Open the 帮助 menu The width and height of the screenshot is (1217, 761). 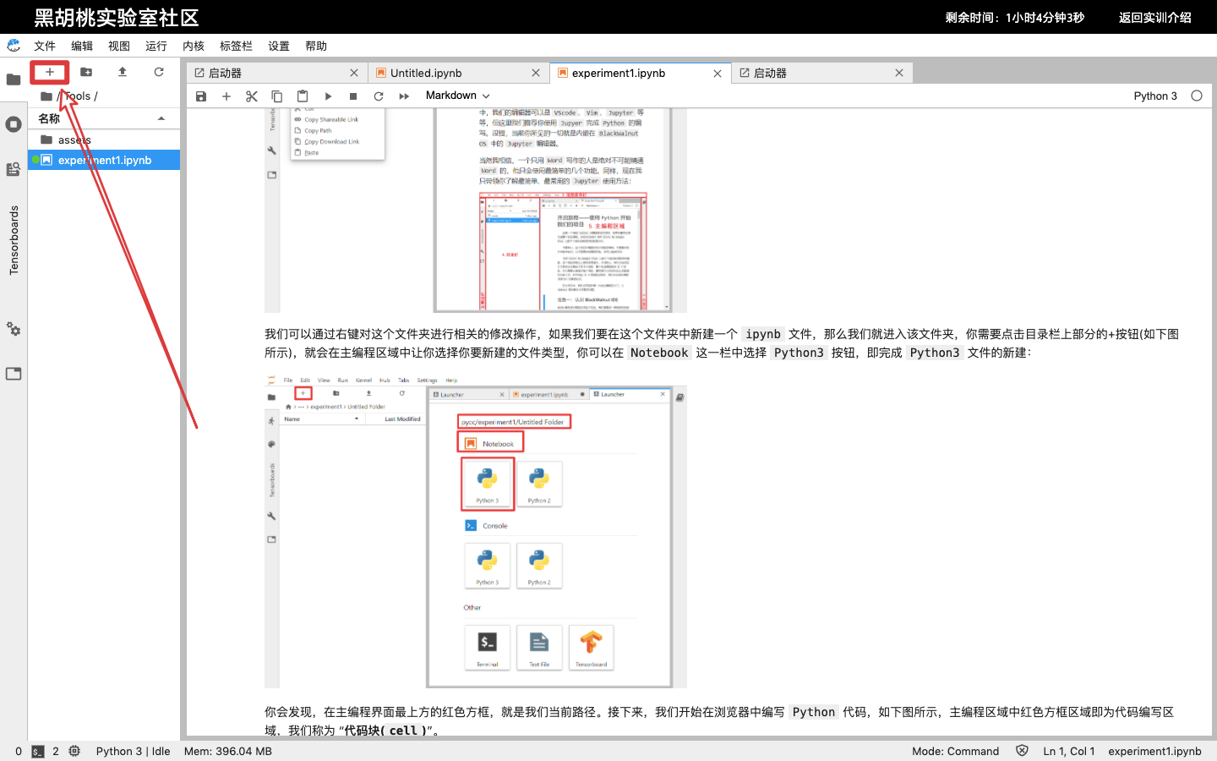(x=316, y=46)
